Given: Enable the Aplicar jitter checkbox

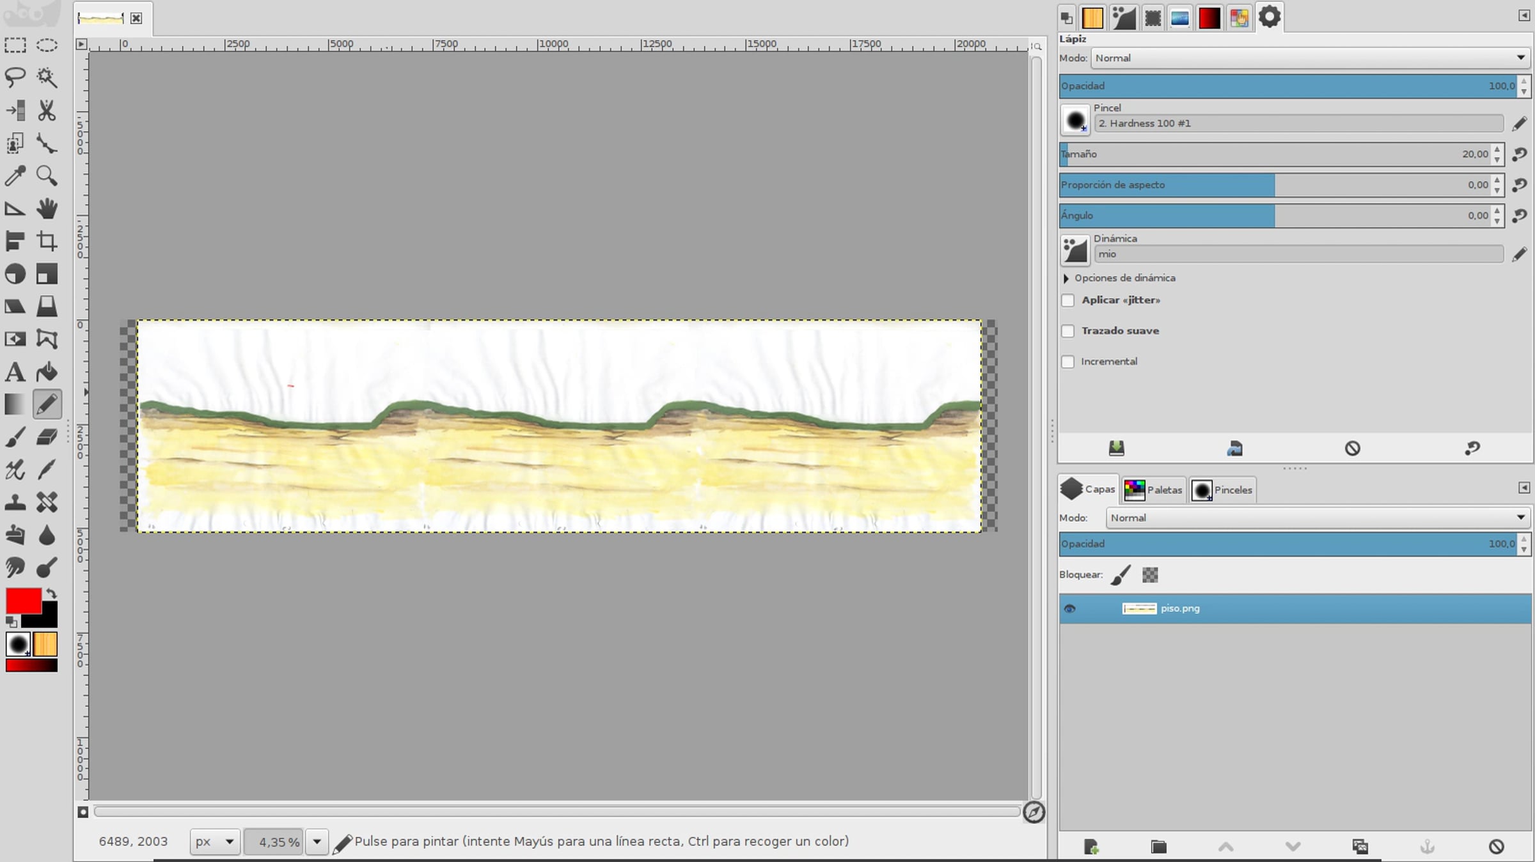Looking at the screenshot, I should (x=1067, y=300).
